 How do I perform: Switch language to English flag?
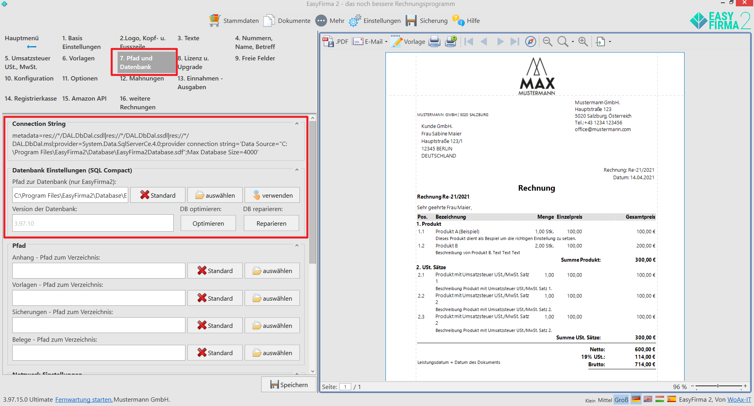(648, 399)
